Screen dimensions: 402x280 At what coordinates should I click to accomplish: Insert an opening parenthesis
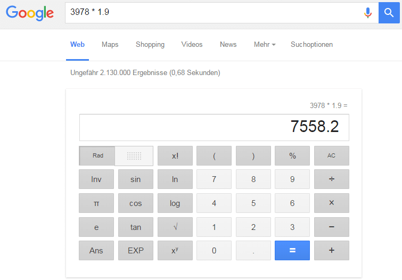tap(214, 155)
